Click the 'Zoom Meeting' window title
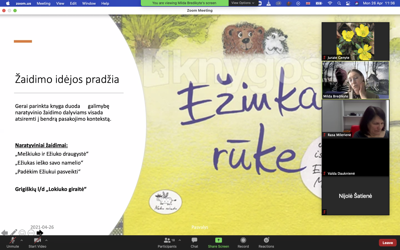This screenshot has width=400, height=250. tap(200, 10)
